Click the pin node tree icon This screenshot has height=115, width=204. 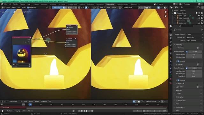(47, 8)
